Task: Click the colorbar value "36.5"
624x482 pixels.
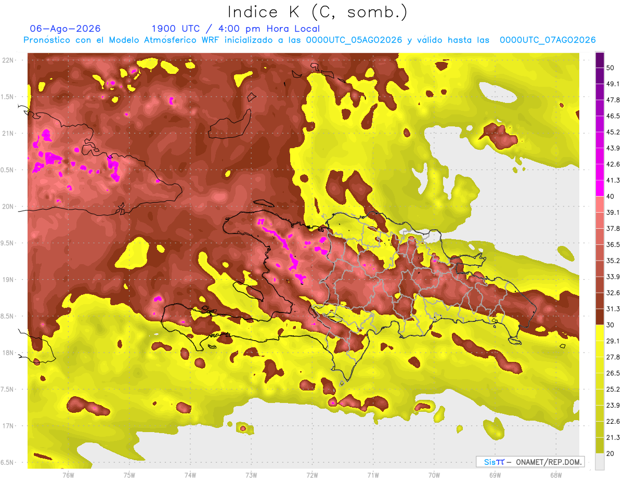Action: pos(612,244)
